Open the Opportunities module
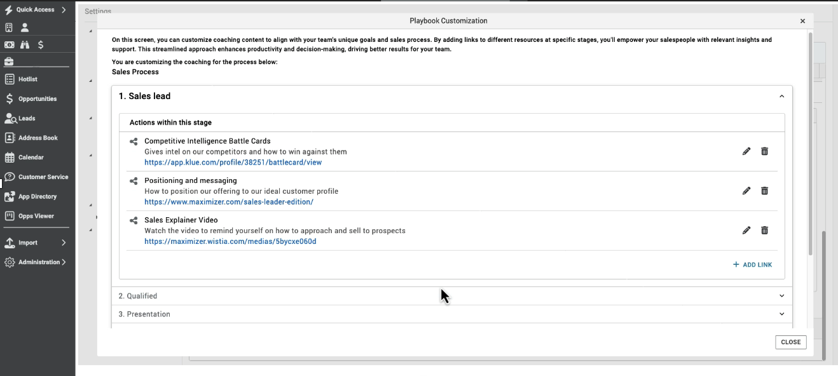 pos(38,99)
